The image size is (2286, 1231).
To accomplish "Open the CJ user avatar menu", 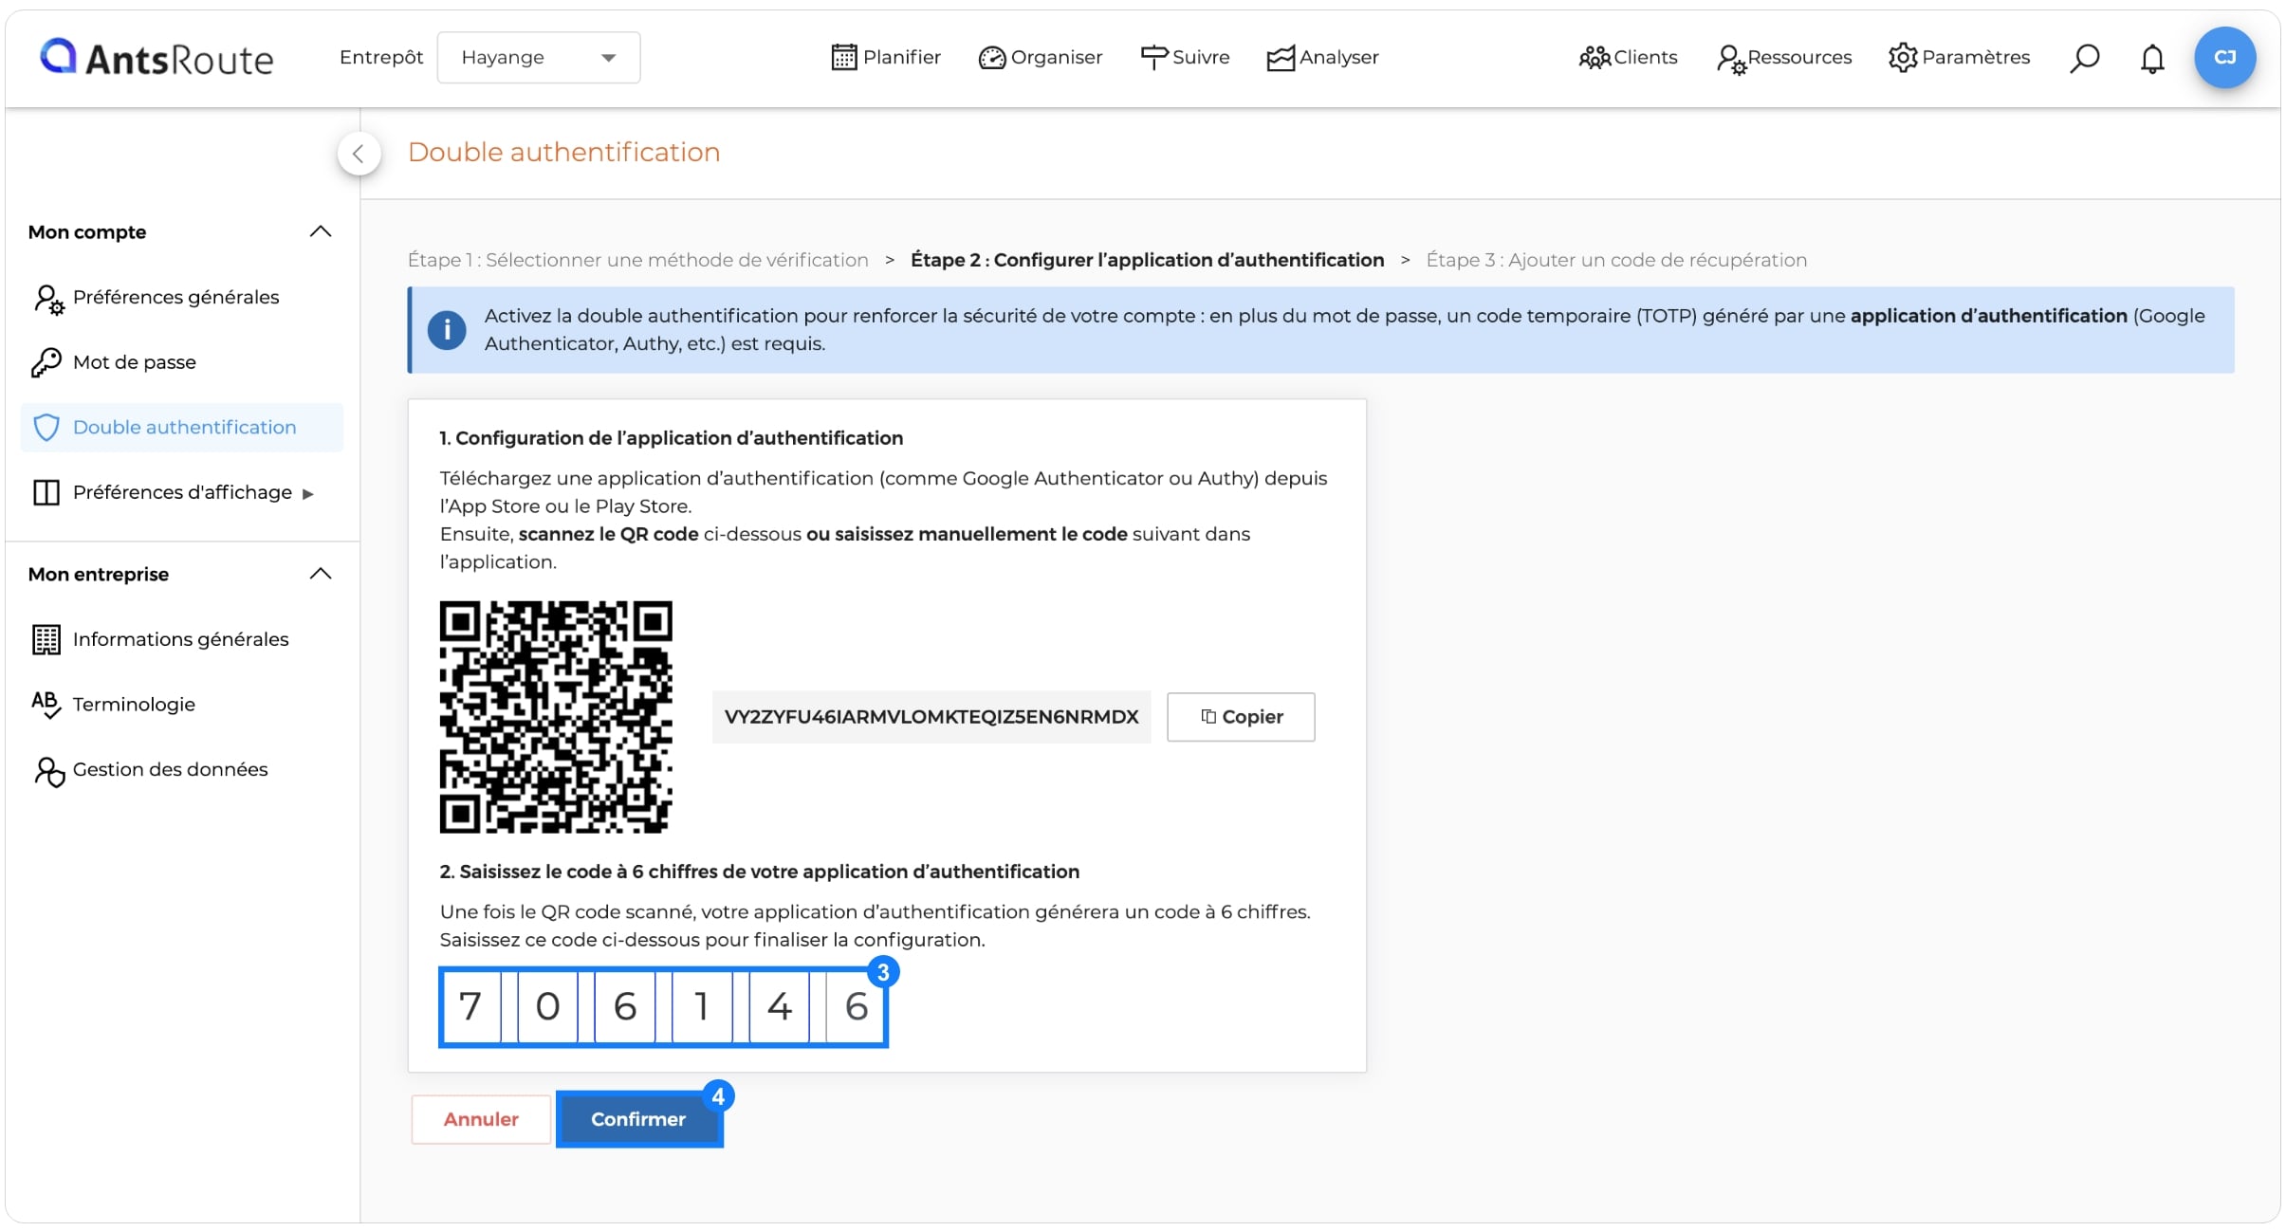I will coord(2224,58).
